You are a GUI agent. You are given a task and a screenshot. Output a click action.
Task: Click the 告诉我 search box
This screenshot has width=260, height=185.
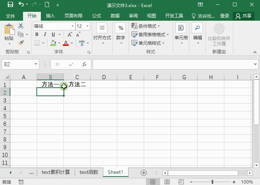coord(203,16)
